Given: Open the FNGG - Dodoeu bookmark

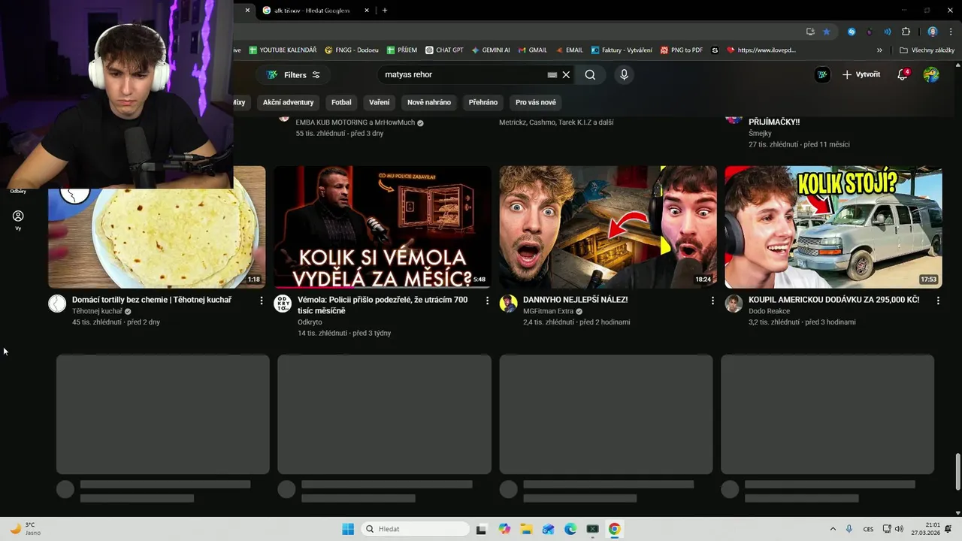Looking at the screenshot, I should pyautogui.click(x=352, y=50).
